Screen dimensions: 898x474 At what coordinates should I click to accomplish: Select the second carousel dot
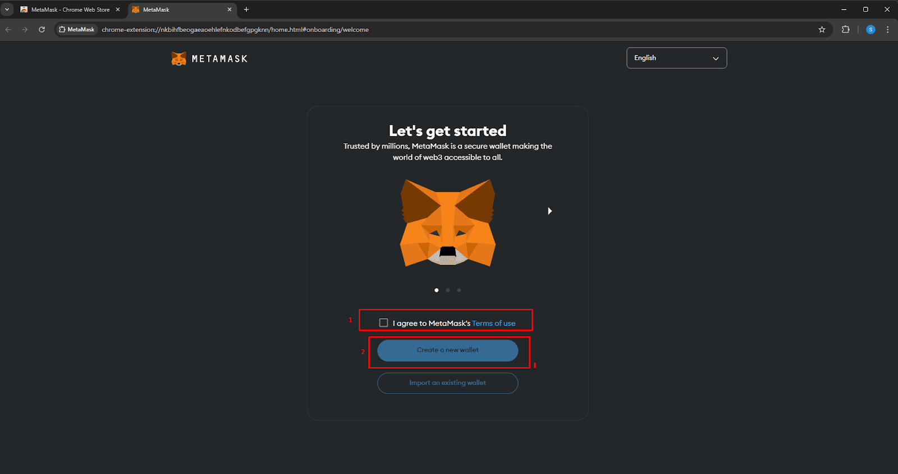(447, 290)
